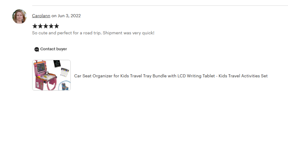
Task: Click the second star of the rating
Action: coord(40,26)
